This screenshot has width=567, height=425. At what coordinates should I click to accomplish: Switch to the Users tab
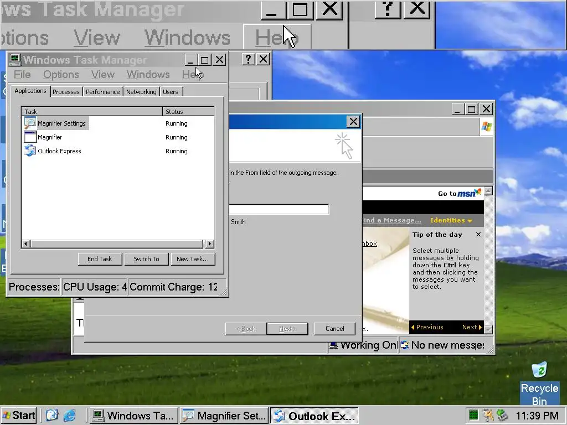click(171, 92)
